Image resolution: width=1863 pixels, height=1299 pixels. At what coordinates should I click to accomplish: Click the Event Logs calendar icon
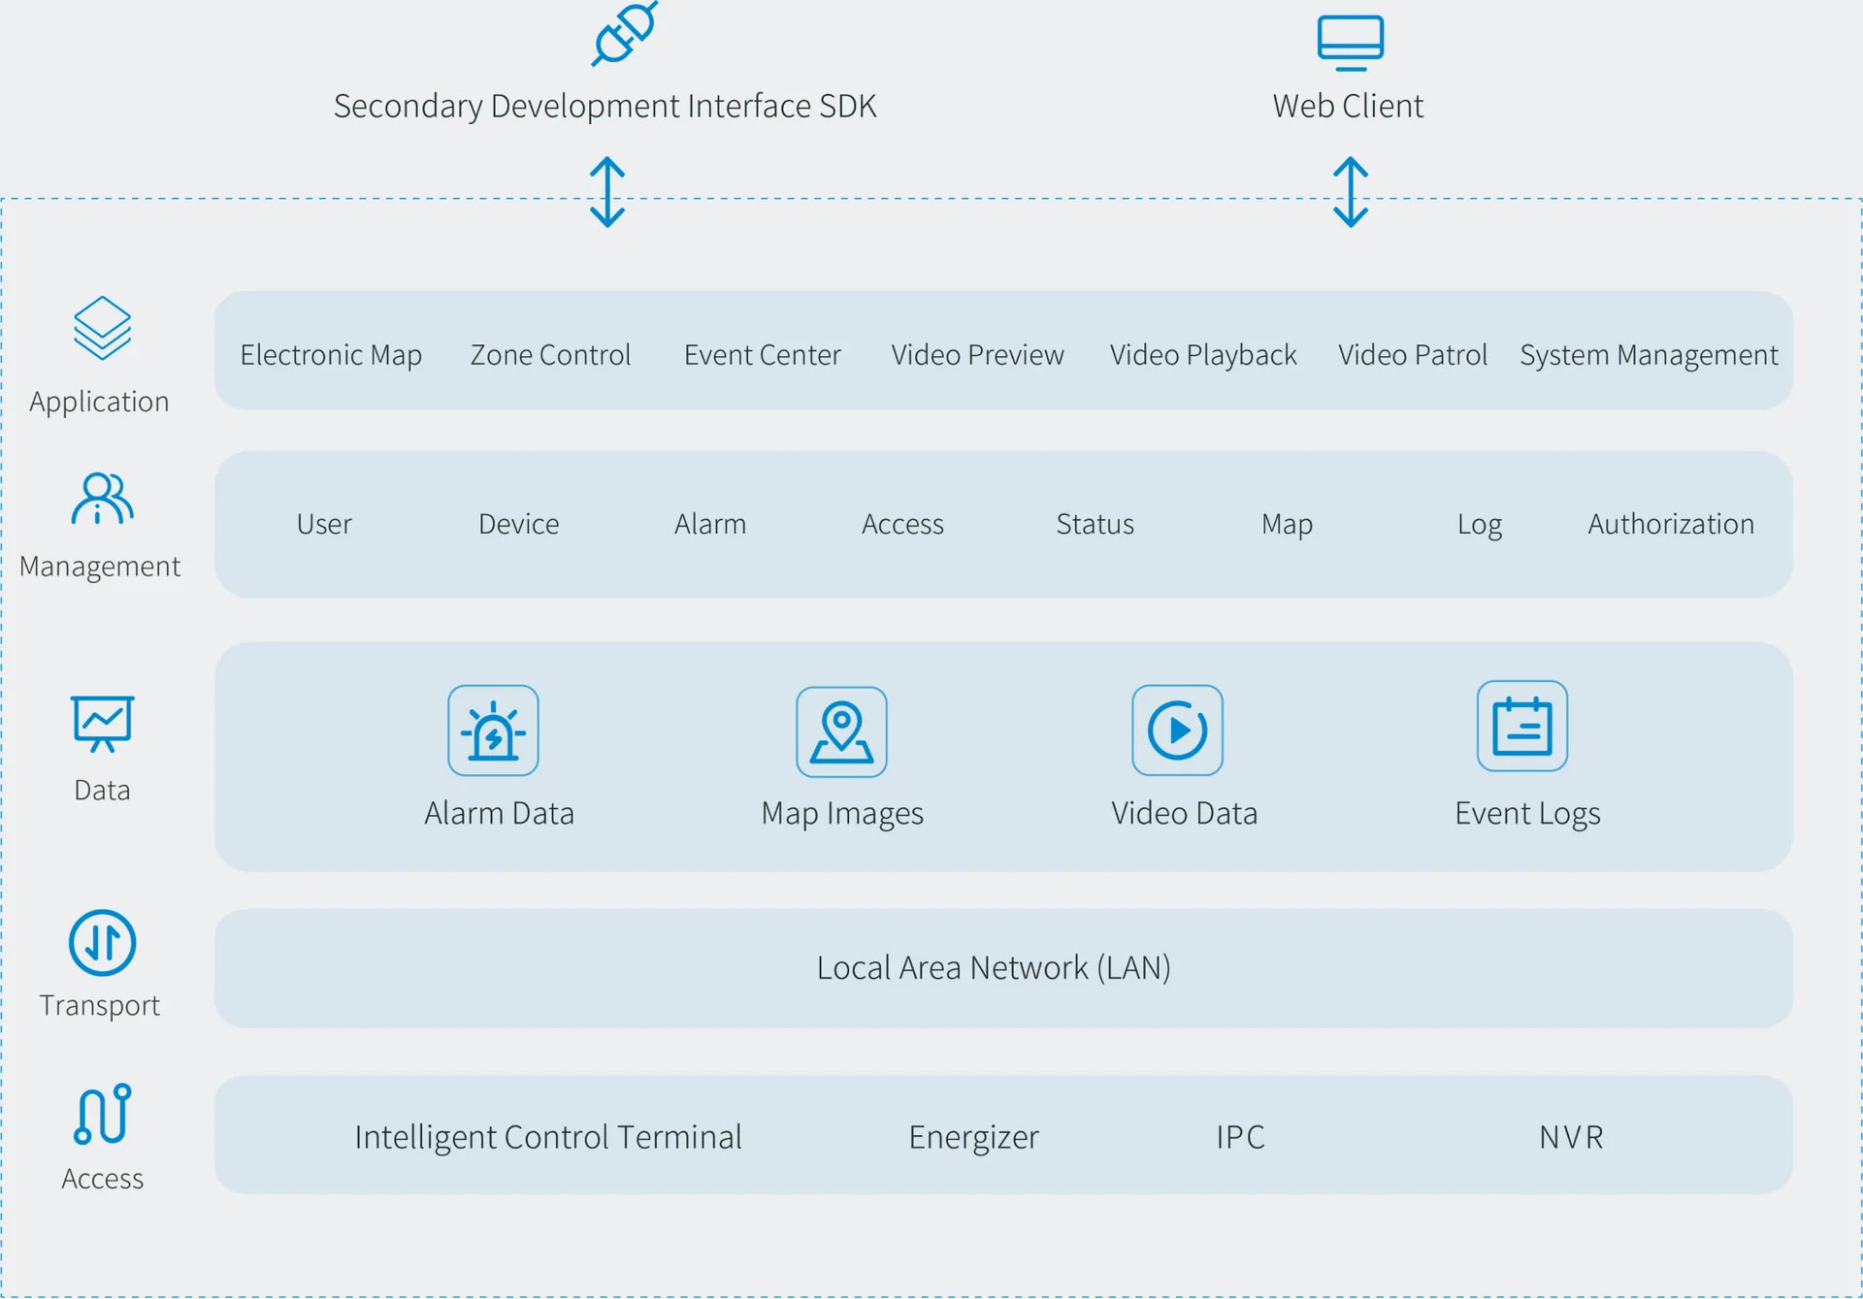[1521, 726]
